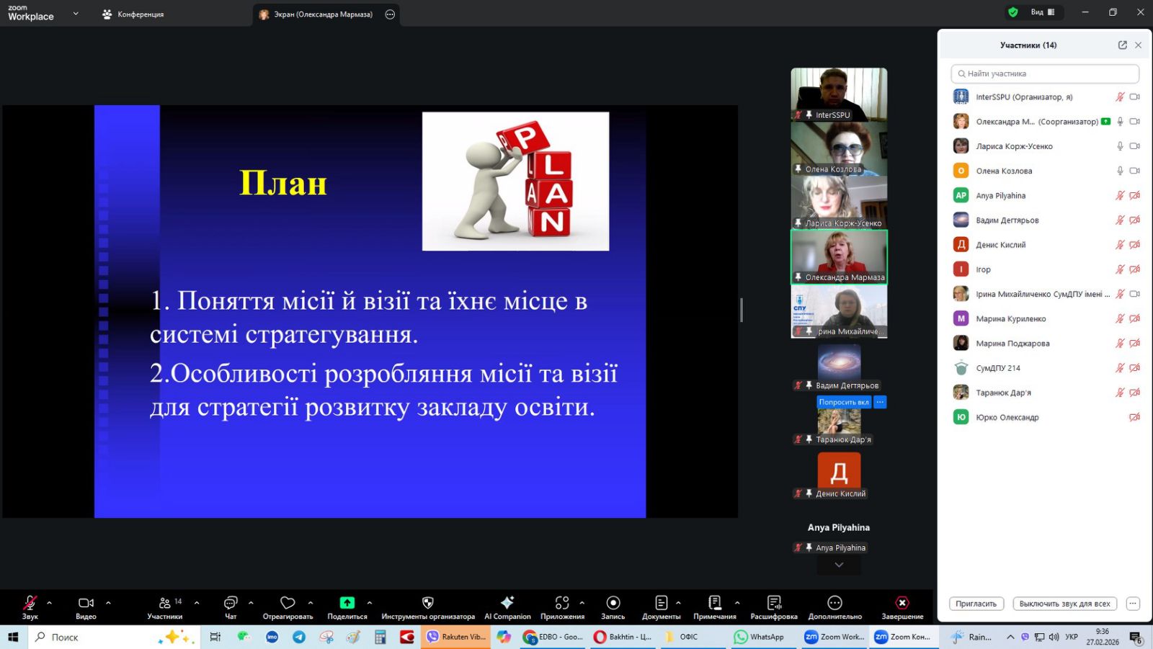Open AI Companion from the toolbar
Image resolution: width=1153 pixels, height=649 pixels.
click(507, 603)
